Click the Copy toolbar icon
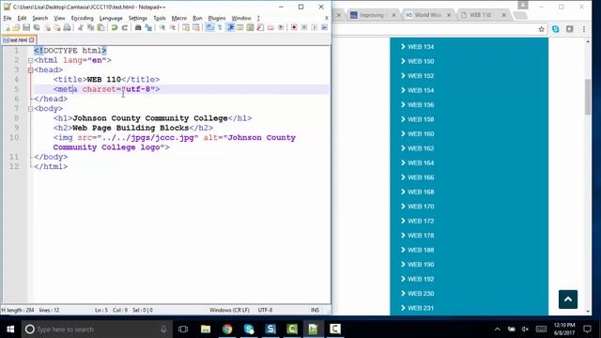The image size is (601, 338). tap(91, 27)
